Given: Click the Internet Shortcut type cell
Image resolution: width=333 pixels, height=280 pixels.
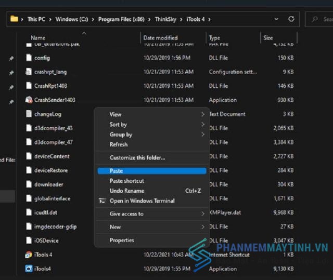Looking at the screenshot, I should (229, 255).
